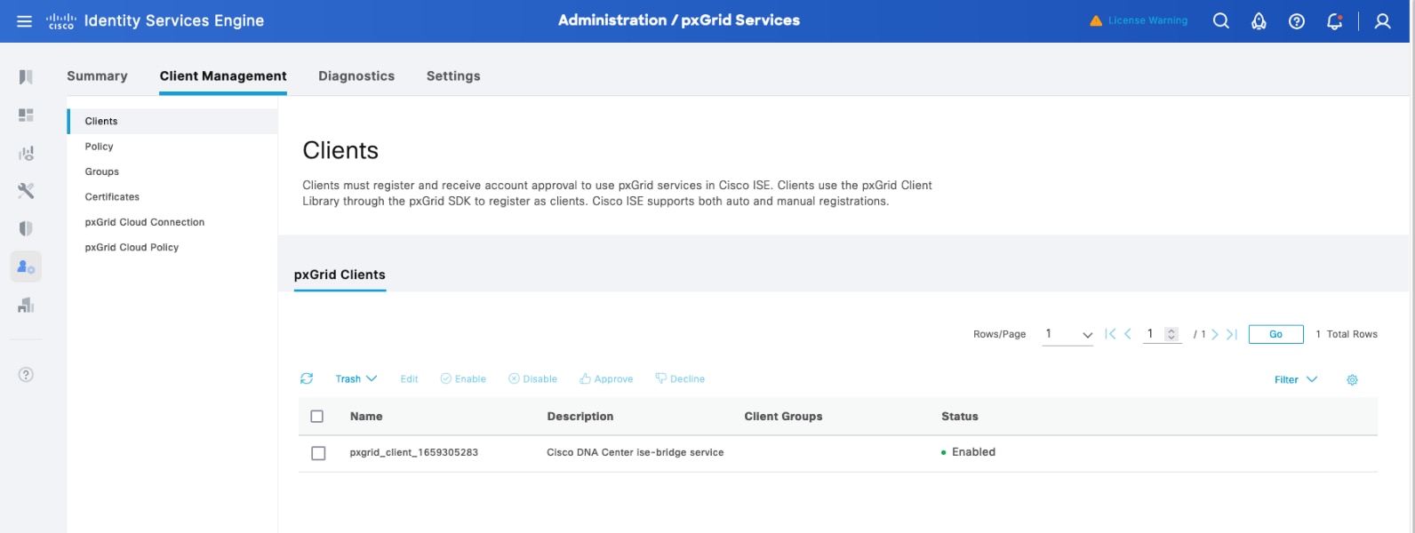Go to the next page arrow
Viewport: 1415px width, 533px height.
1215,334
